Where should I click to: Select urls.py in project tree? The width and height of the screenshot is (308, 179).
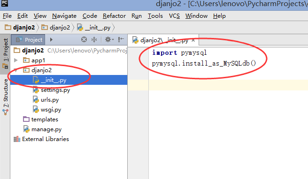(50, 100)
